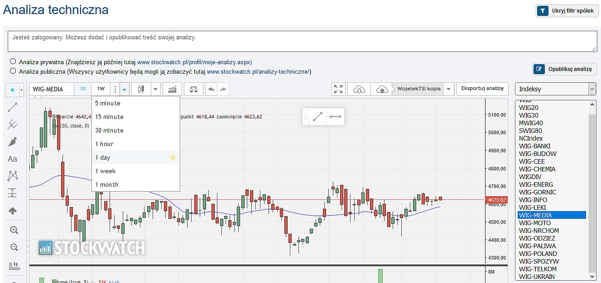This screenshot has height=283, width=601.
Task: Select WIG-BANKI in the index list
Action: coord(552,146)
